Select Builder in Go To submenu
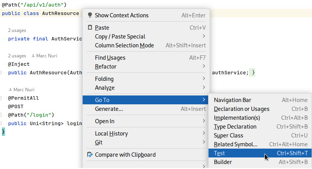Viewport: 312px width, 169px height. 260,162
